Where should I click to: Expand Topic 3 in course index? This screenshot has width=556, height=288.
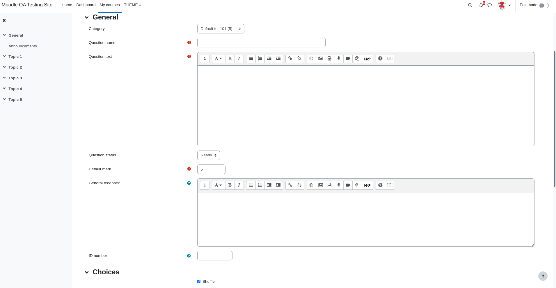tap(4, 78)
